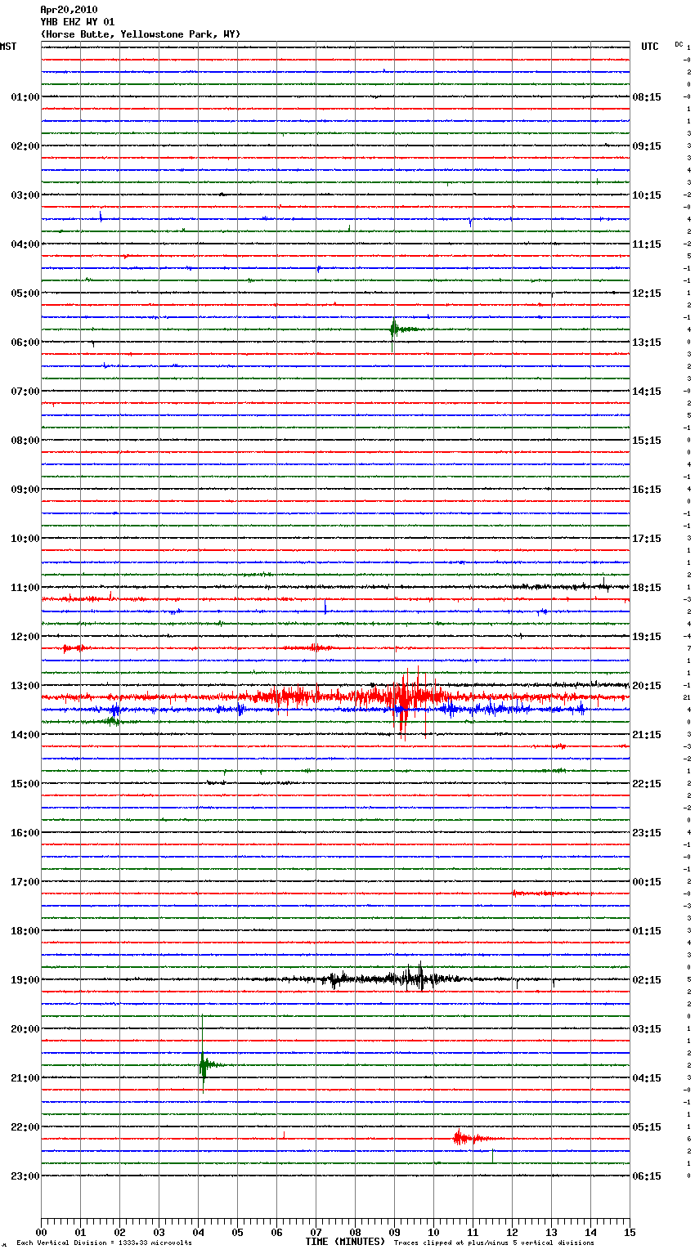Click the "02:15" UTC time label

point(647,980)
